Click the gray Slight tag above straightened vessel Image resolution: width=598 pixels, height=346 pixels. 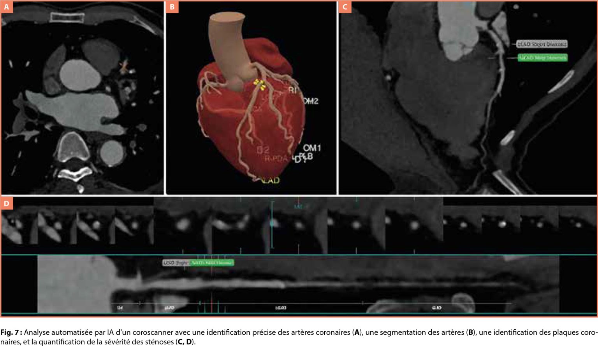pos(176,263)
